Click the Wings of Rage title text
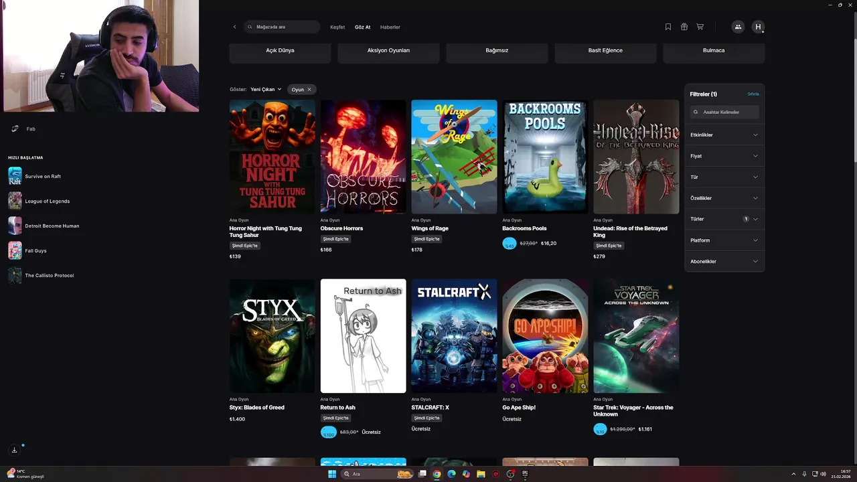This screenshot has height=482, width=857. point(430,228)
